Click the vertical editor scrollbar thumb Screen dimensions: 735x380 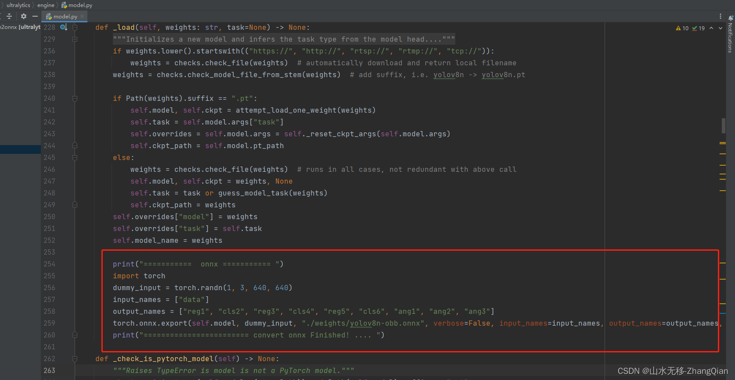coord(723,125)
